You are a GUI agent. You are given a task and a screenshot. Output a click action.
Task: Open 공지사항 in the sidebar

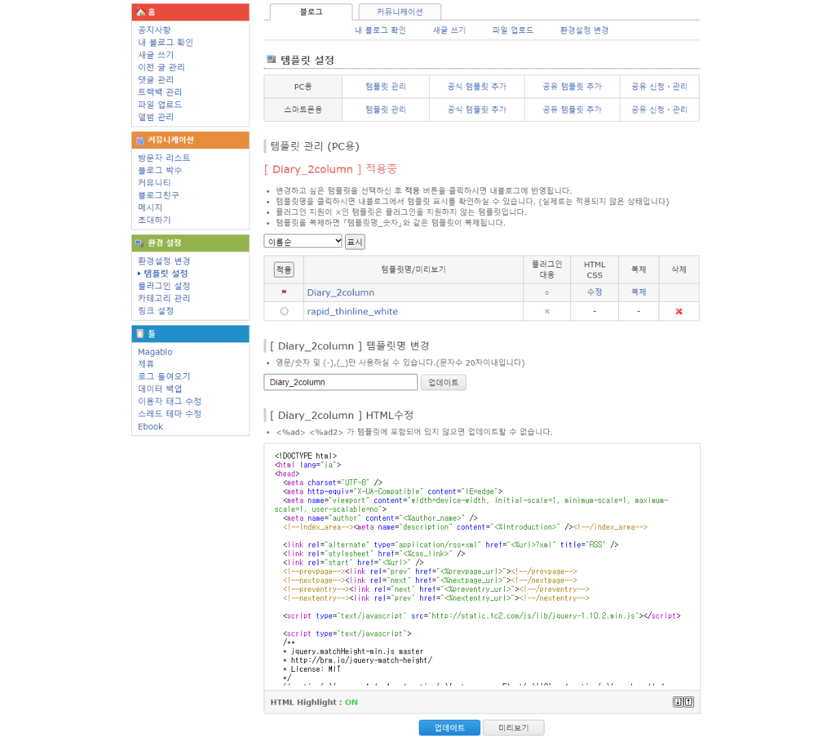154,30
